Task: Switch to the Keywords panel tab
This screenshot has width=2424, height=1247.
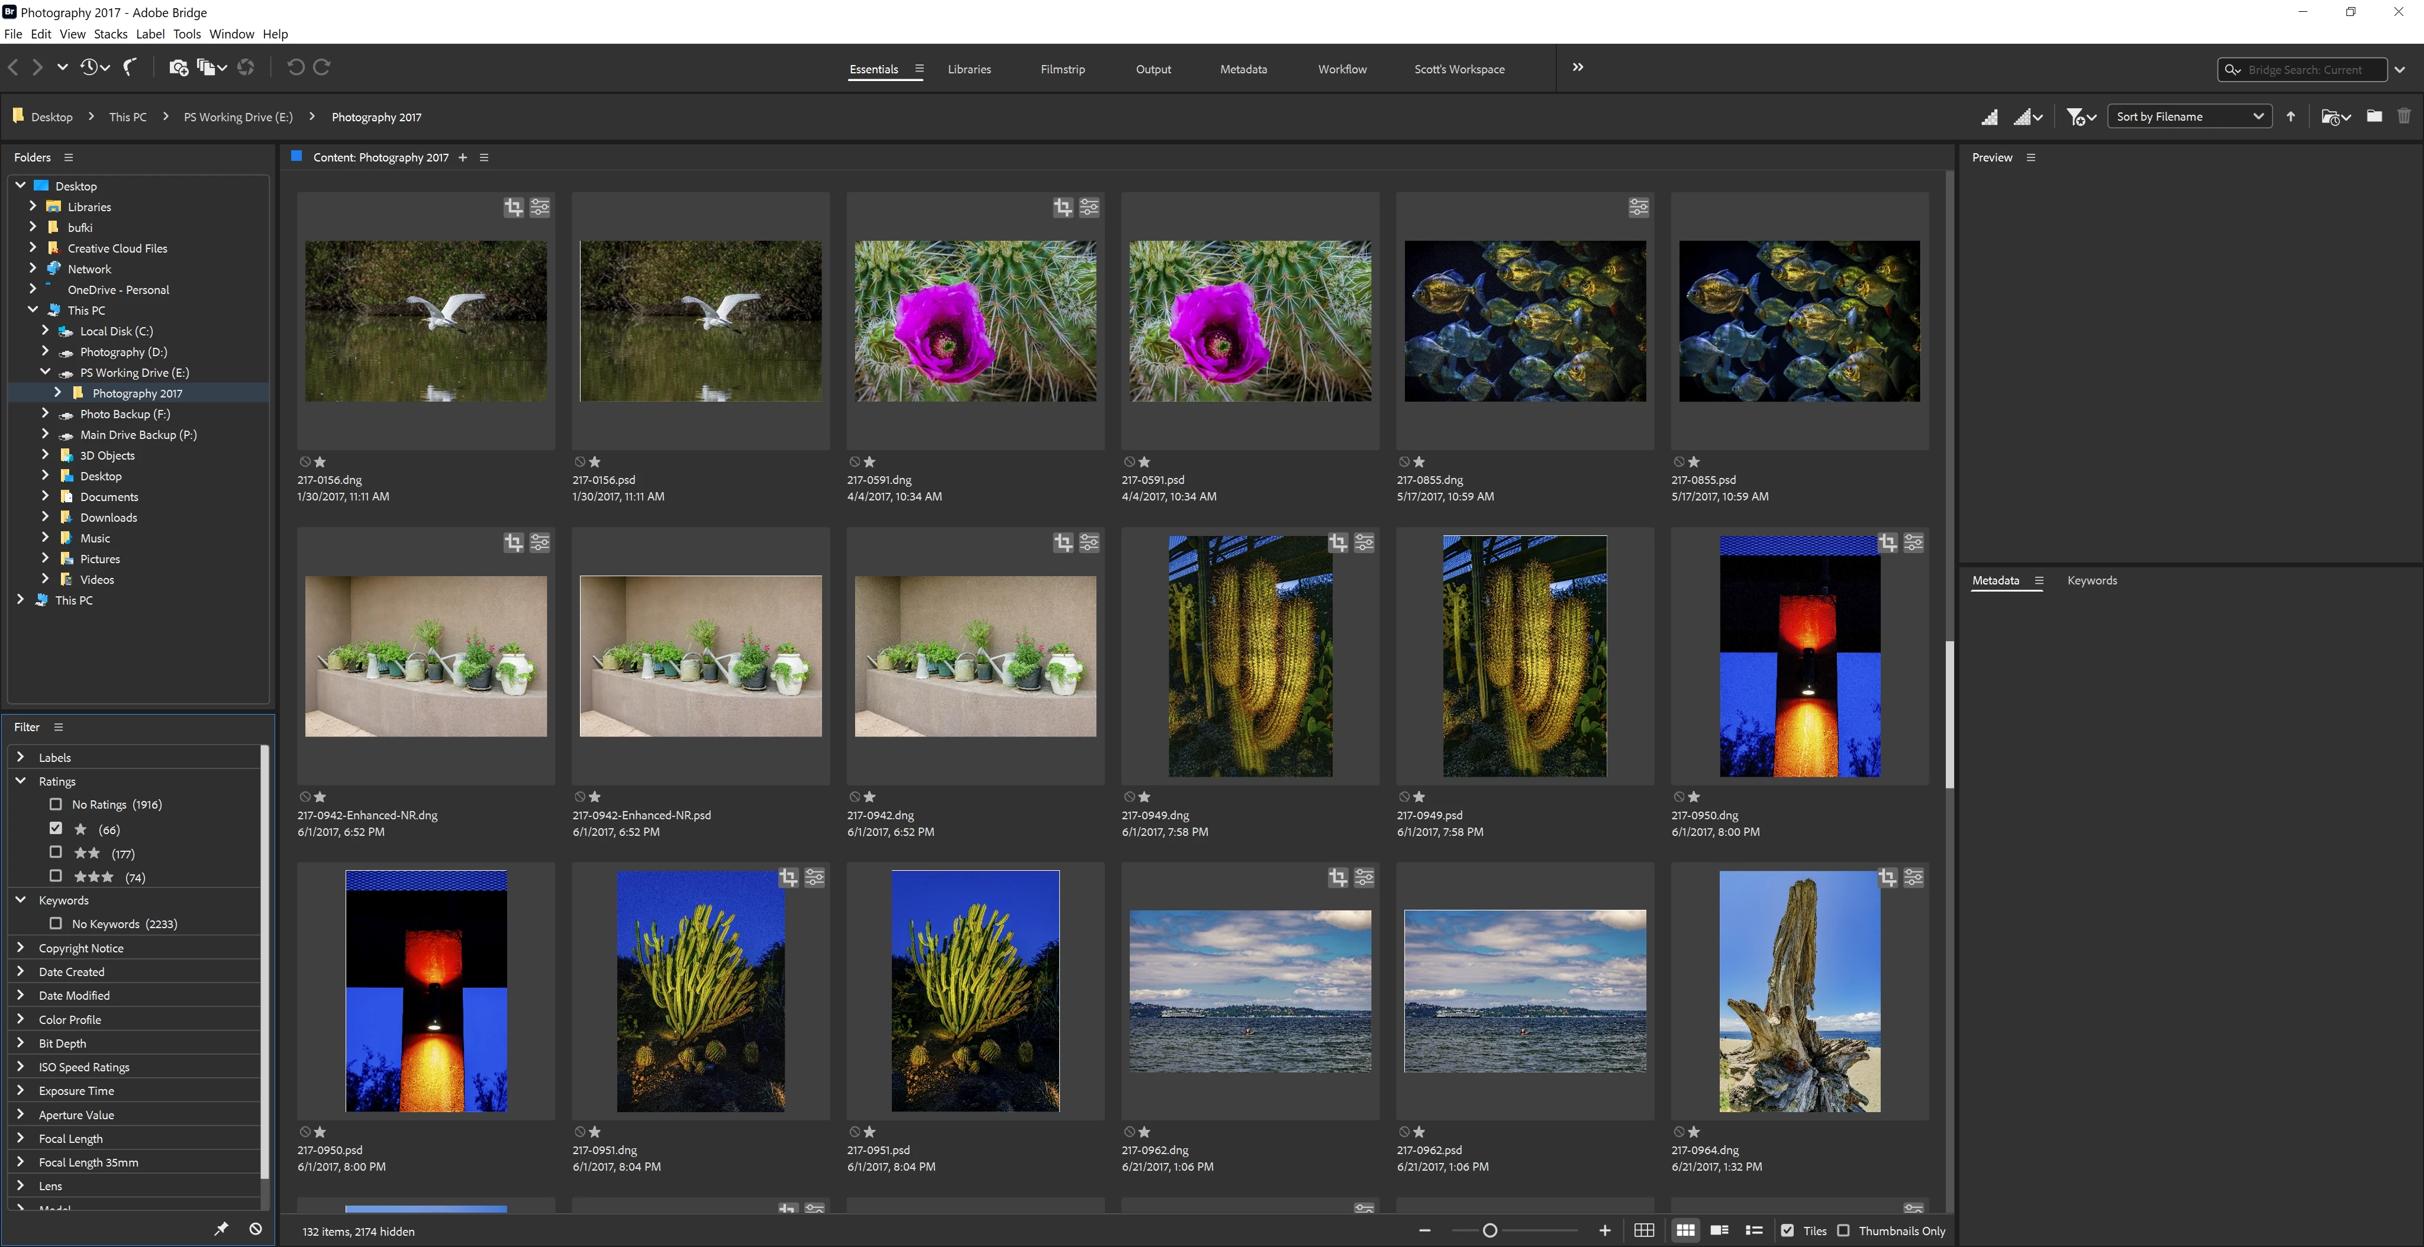Action: pyautogui.click(x=2092, y=580)
